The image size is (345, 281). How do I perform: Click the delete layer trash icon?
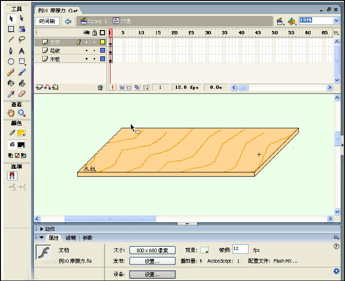(100, 87)
